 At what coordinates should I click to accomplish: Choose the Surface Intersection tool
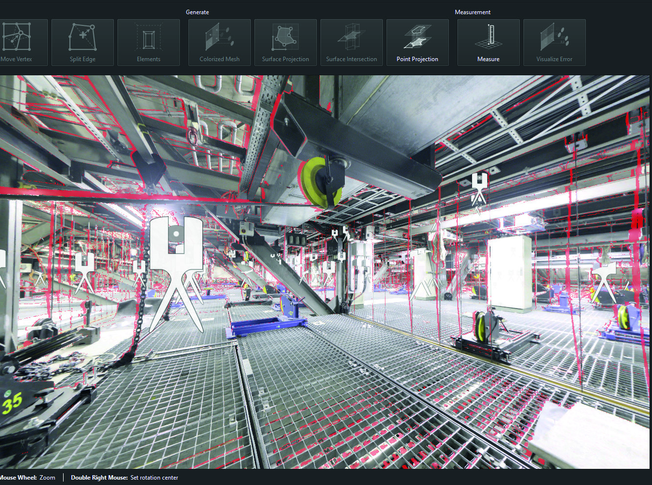click(351, 43)
